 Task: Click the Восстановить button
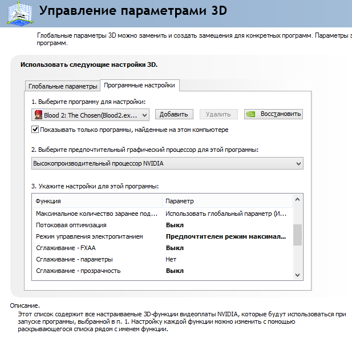point(273,114)
